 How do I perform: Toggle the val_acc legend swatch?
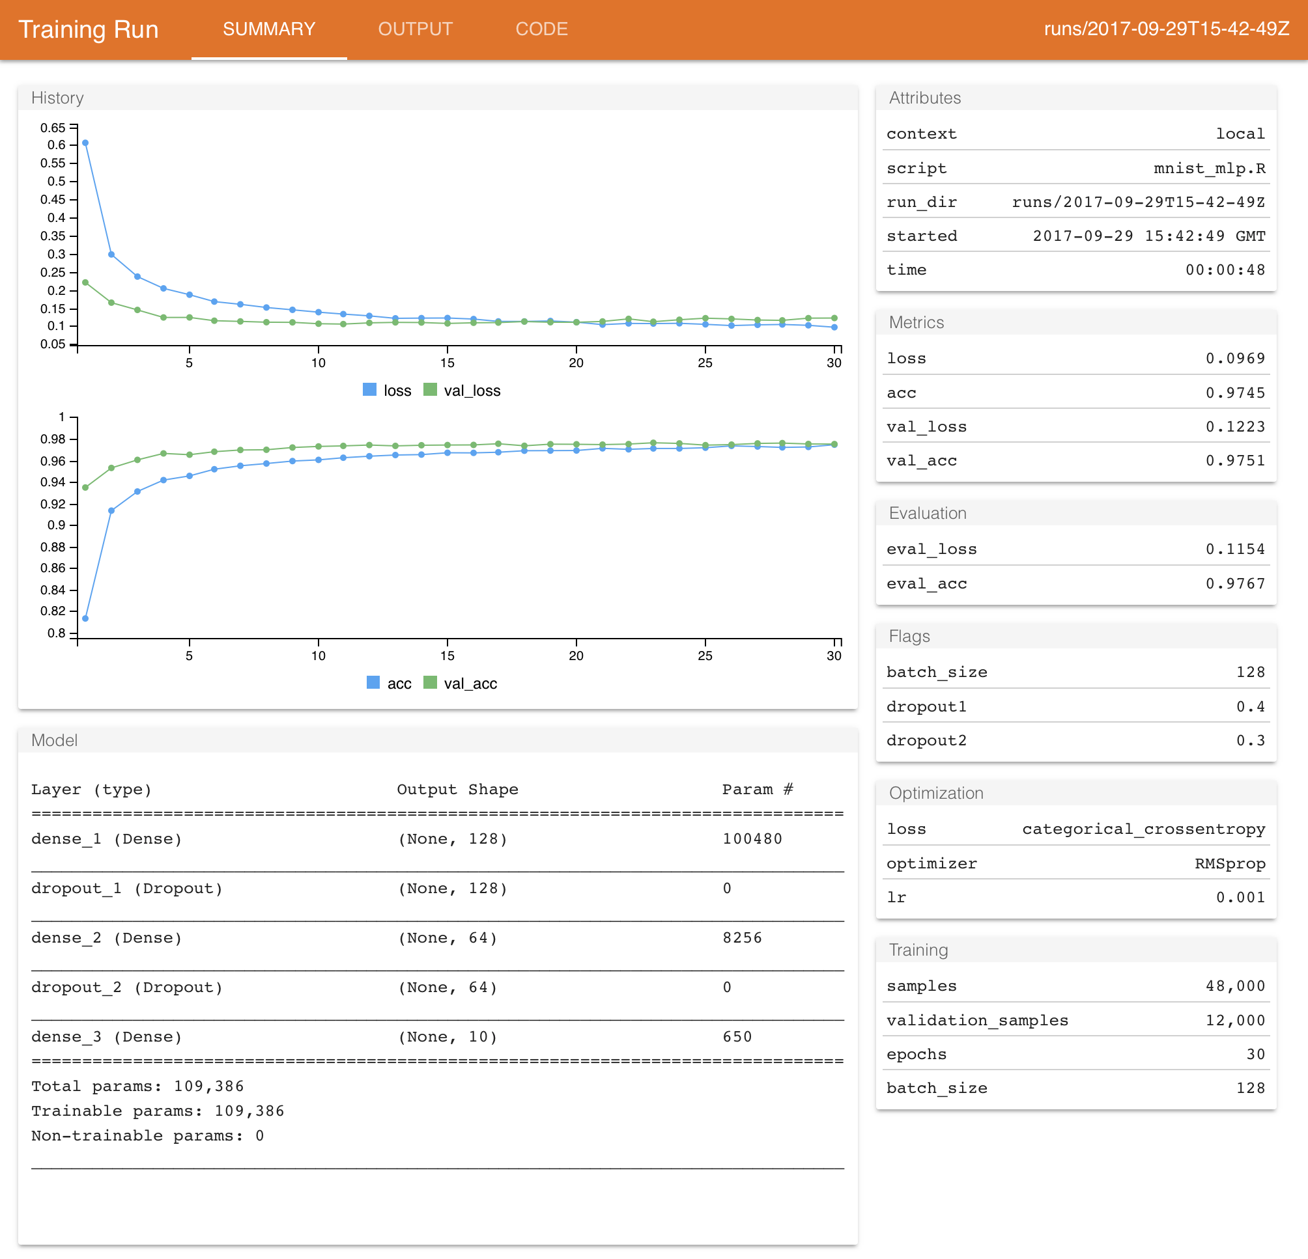[430, 683]
